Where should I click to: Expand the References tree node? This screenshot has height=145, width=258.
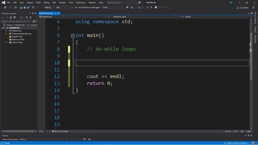coord(6,31)
